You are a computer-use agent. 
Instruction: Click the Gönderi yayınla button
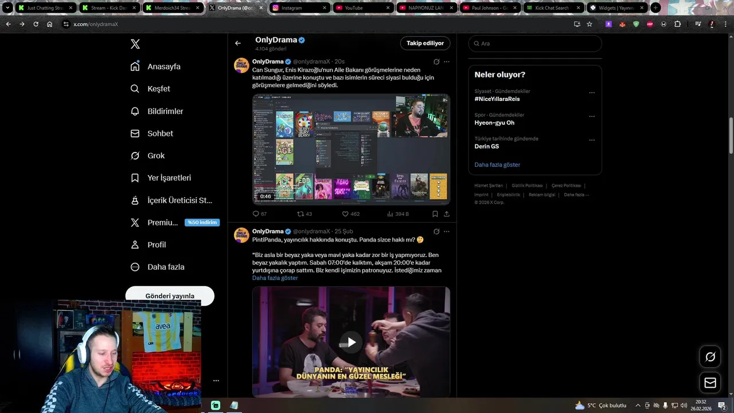click(170, 296)
